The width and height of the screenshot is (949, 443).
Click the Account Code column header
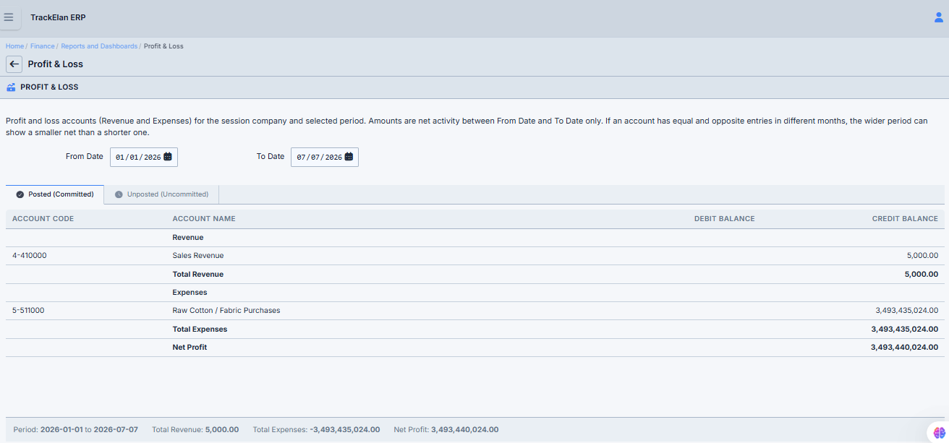click(43, 218)
